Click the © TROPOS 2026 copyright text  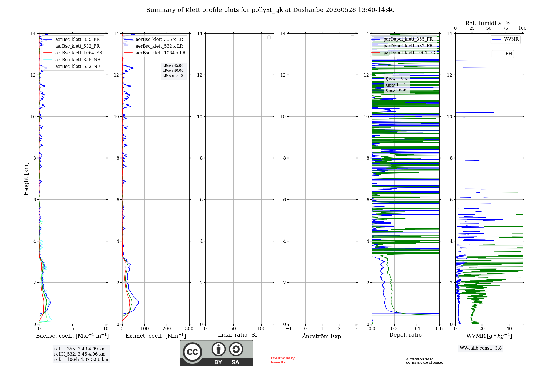tap(420, 360)
